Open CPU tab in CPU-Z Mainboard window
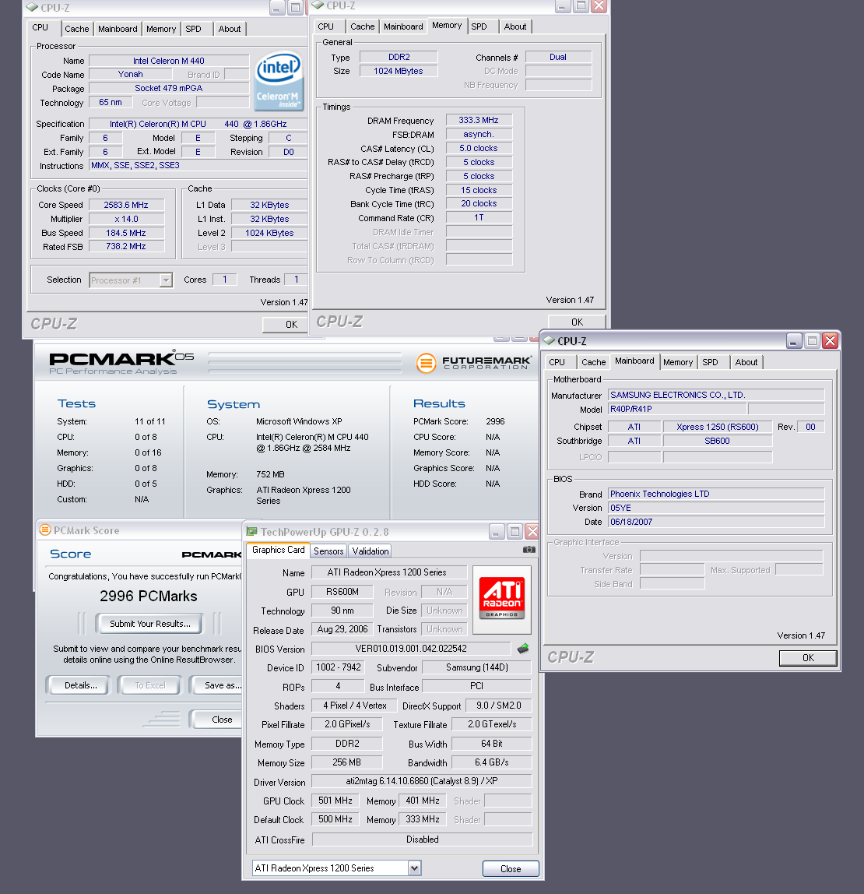This screenshot has height=894, width=864. coord(557,362)
